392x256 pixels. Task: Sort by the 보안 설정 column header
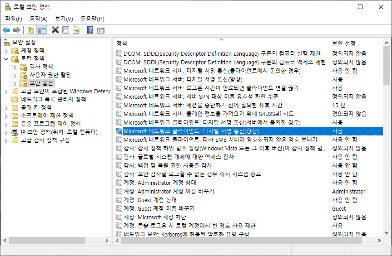[x=356, y=43]
